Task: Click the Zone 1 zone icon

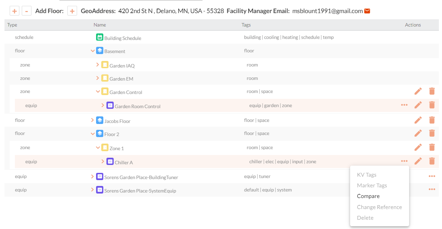Action: (105, 147)
